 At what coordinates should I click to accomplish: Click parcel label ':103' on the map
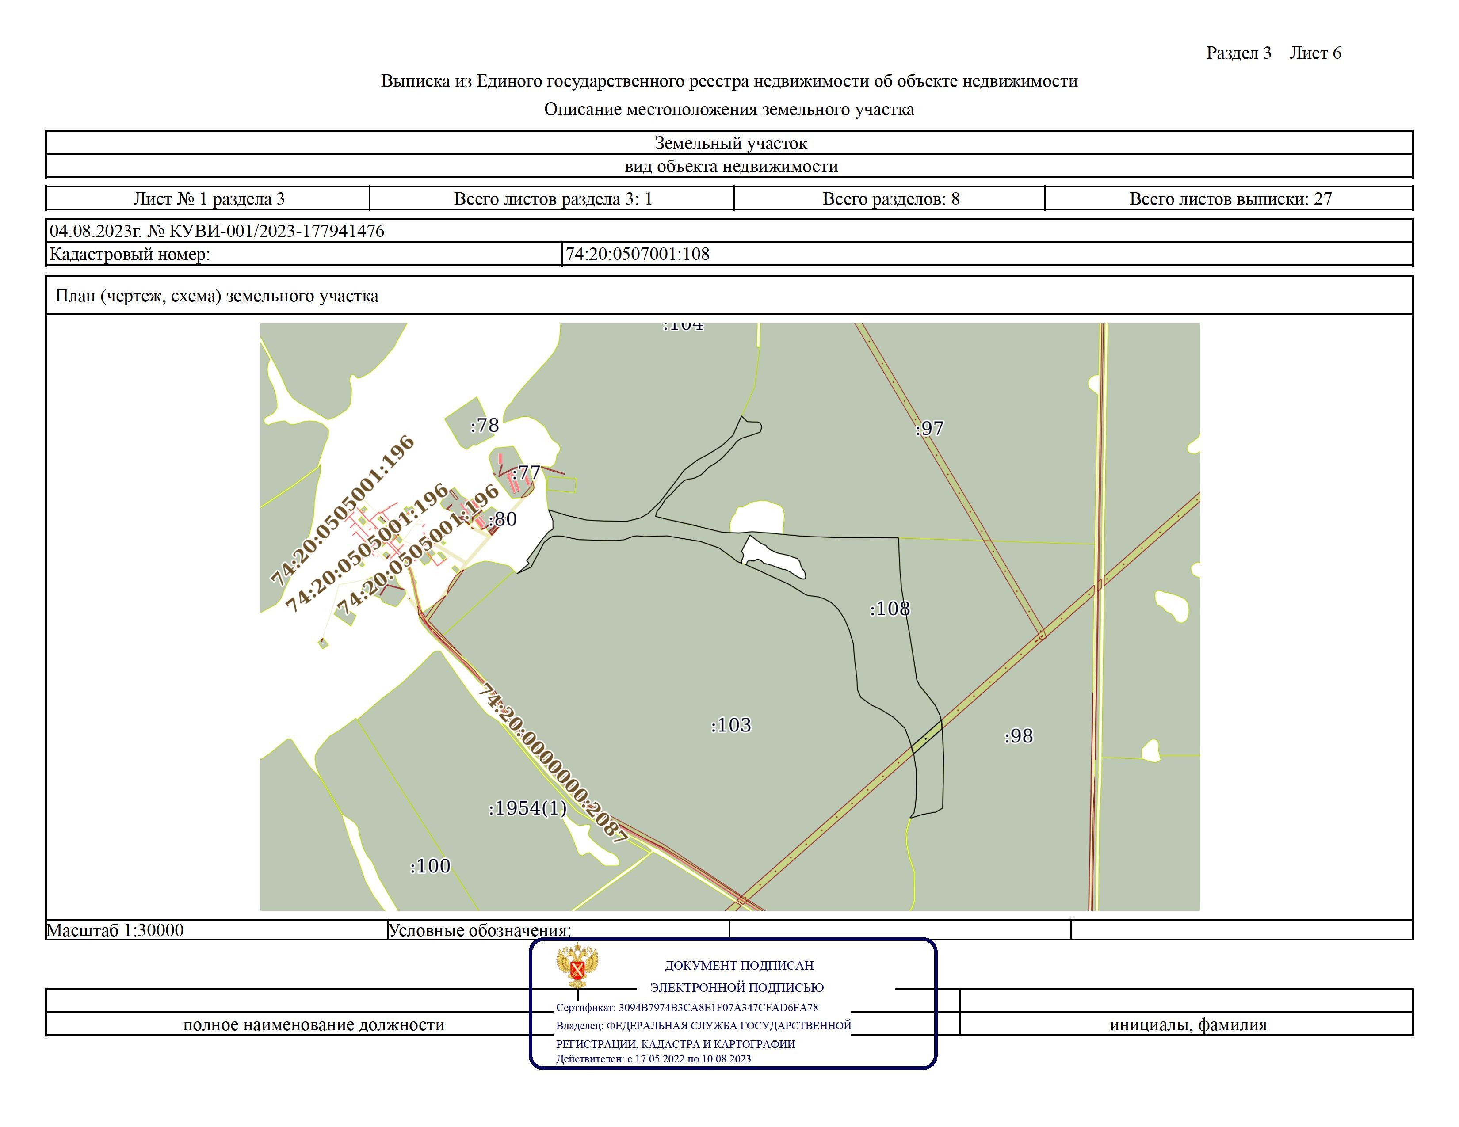(x=731, y=725)
